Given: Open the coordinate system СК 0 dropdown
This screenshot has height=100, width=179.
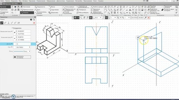Looking at the screenshot, I should (101, 18).
